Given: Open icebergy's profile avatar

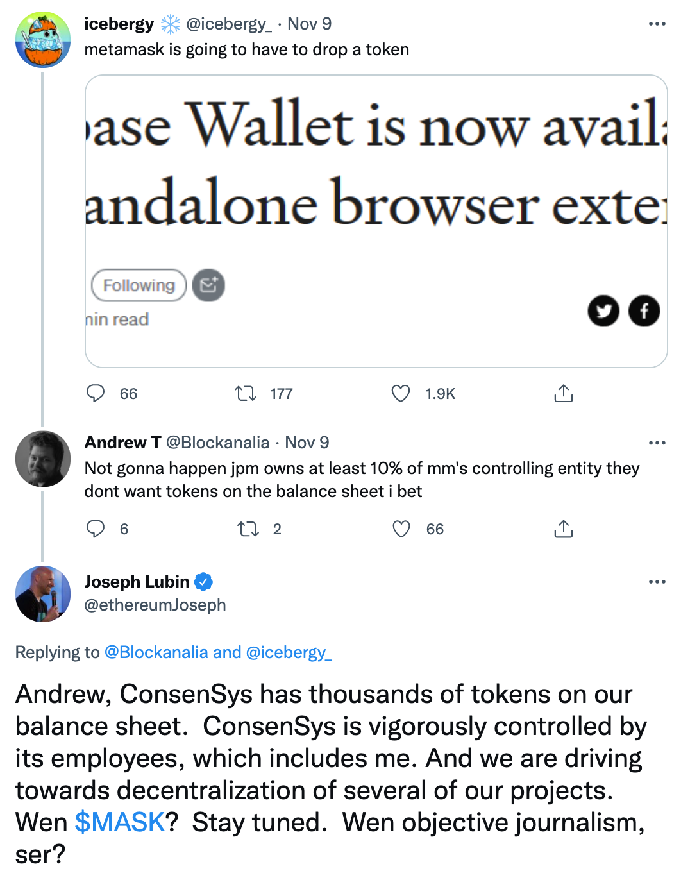Looking at the screenshot, I should [x=43, y=40].
